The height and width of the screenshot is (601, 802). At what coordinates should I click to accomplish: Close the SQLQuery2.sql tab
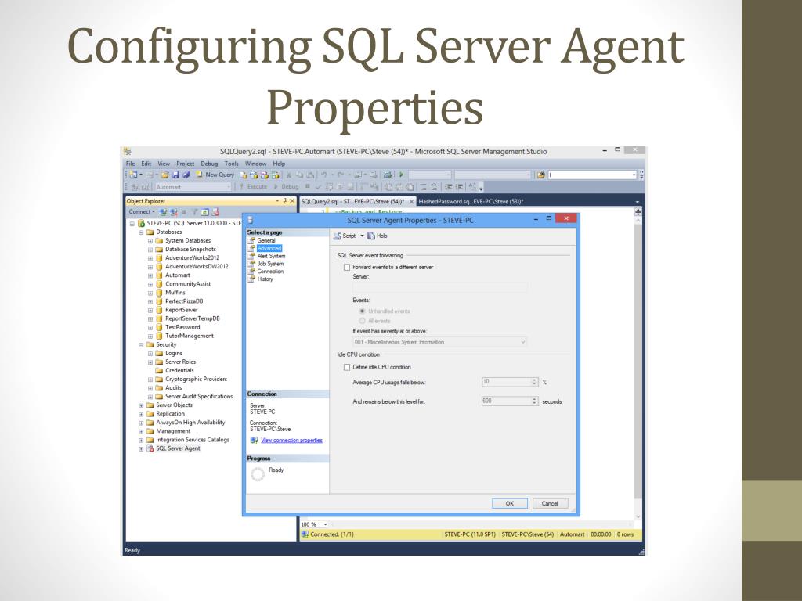click(411, 201)
